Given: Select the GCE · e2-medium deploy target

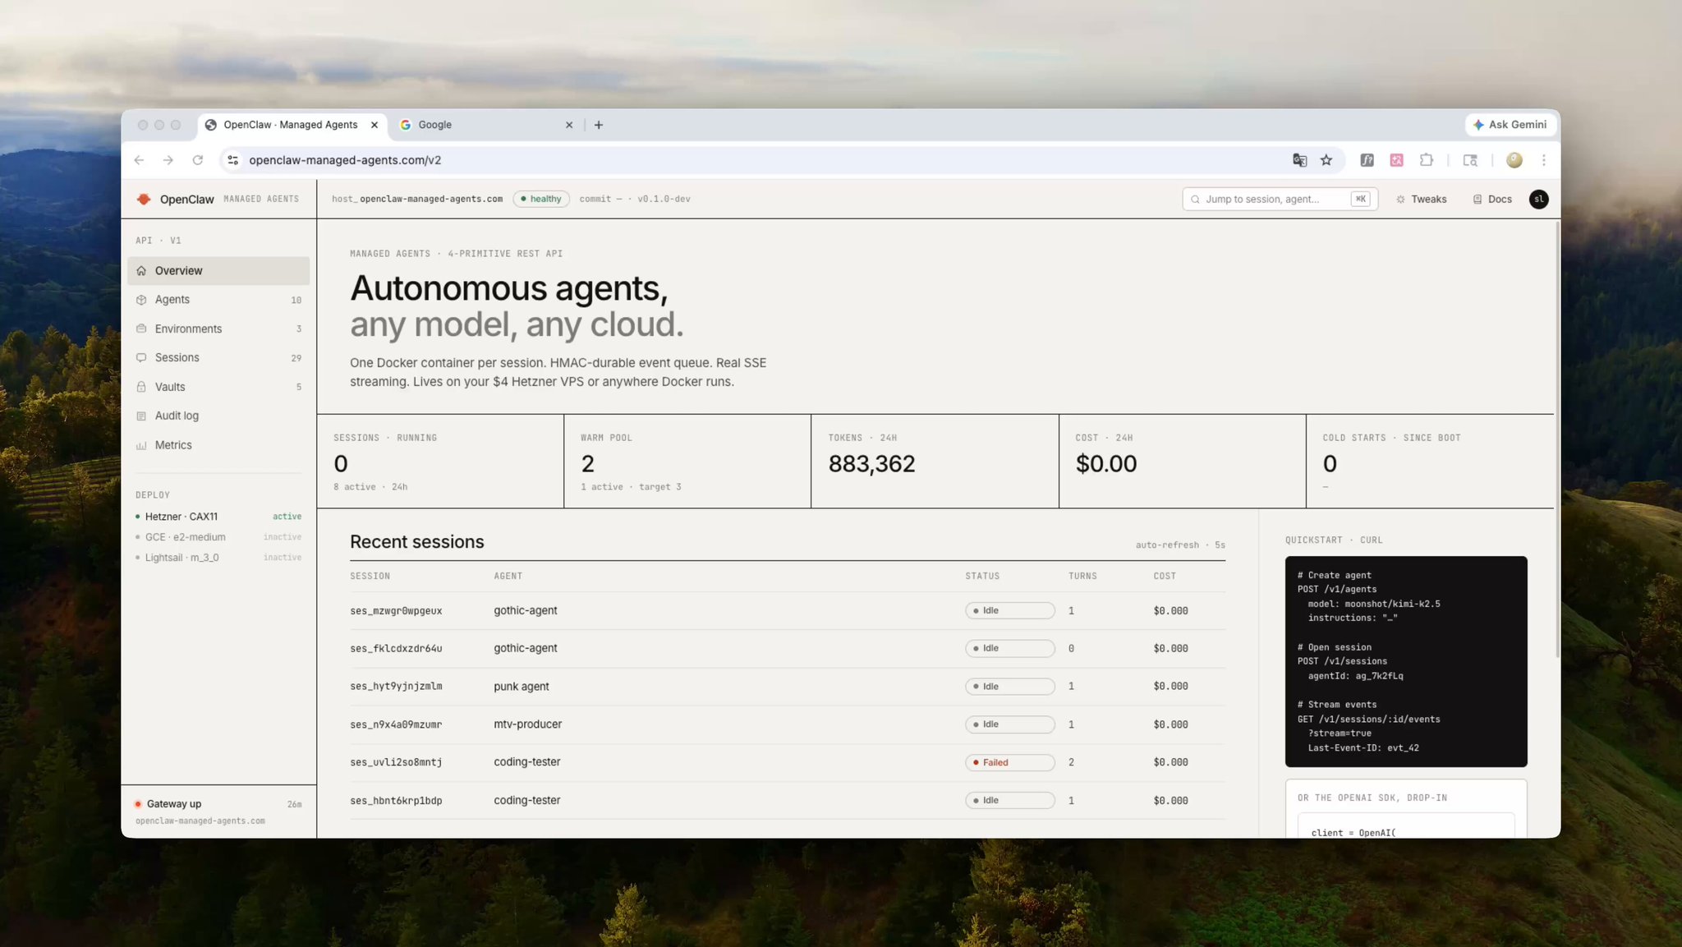Looking at the screenshot, I should tap(218, 537).
